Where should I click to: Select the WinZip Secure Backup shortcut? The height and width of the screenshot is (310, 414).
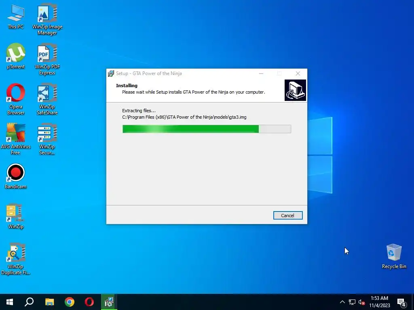(47, 139)
